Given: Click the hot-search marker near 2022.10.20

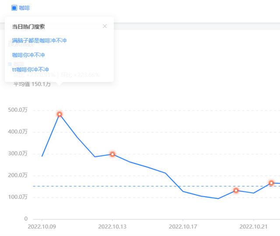Looking at the screenshot, I should tap(236, 191).
